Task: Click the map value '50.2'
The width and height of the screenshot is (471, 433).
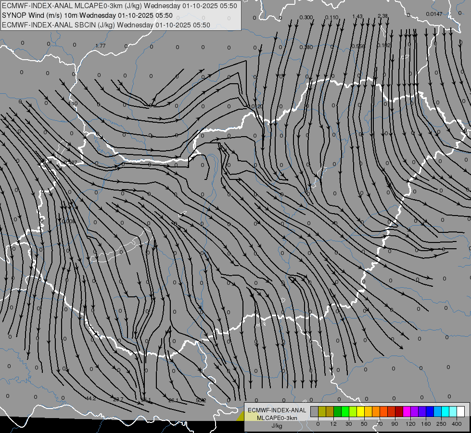Action: pos(201,400)
